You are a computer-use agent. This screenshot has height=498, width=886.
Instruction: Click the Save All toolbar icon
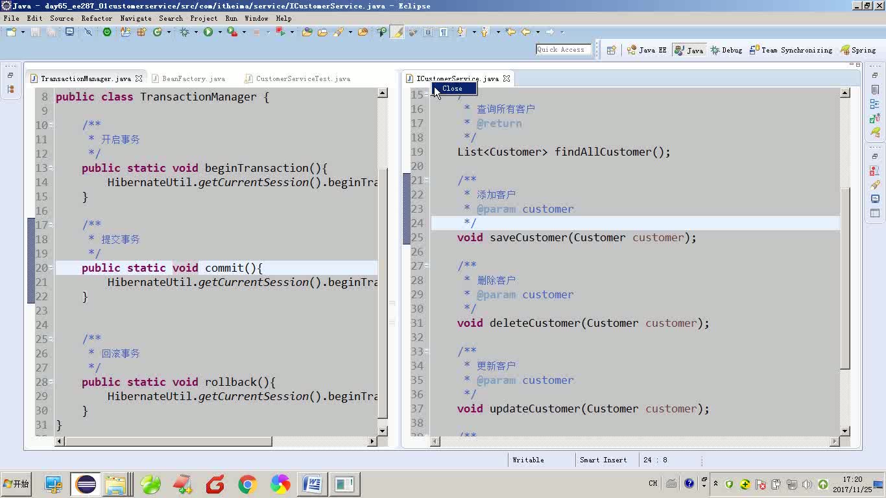(x=51, y=32)
